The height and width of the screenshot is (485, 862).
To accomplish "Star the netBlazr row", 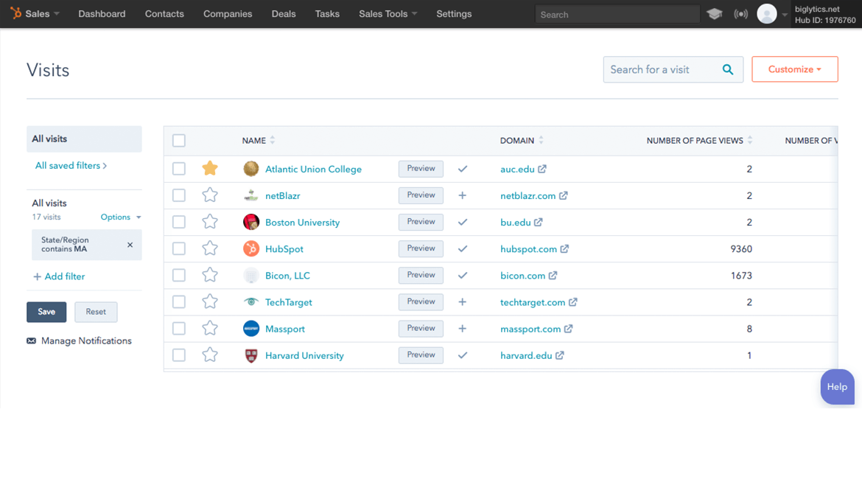I will coord(210,195).
